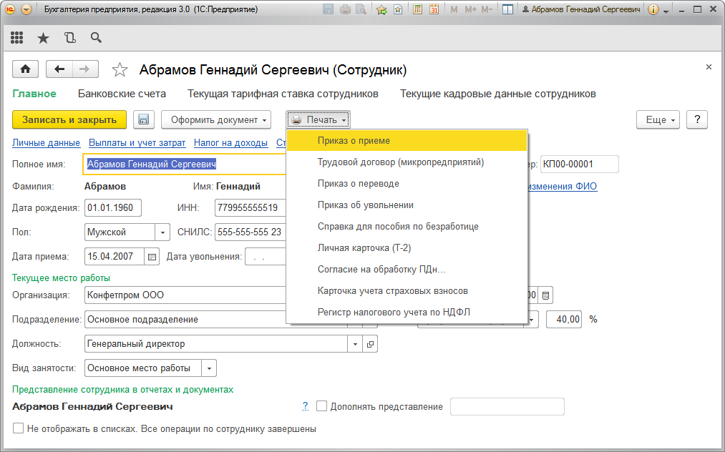Navigate back with the left arrow
Viewport: 725px width, 452px height.
pos(59,69)
